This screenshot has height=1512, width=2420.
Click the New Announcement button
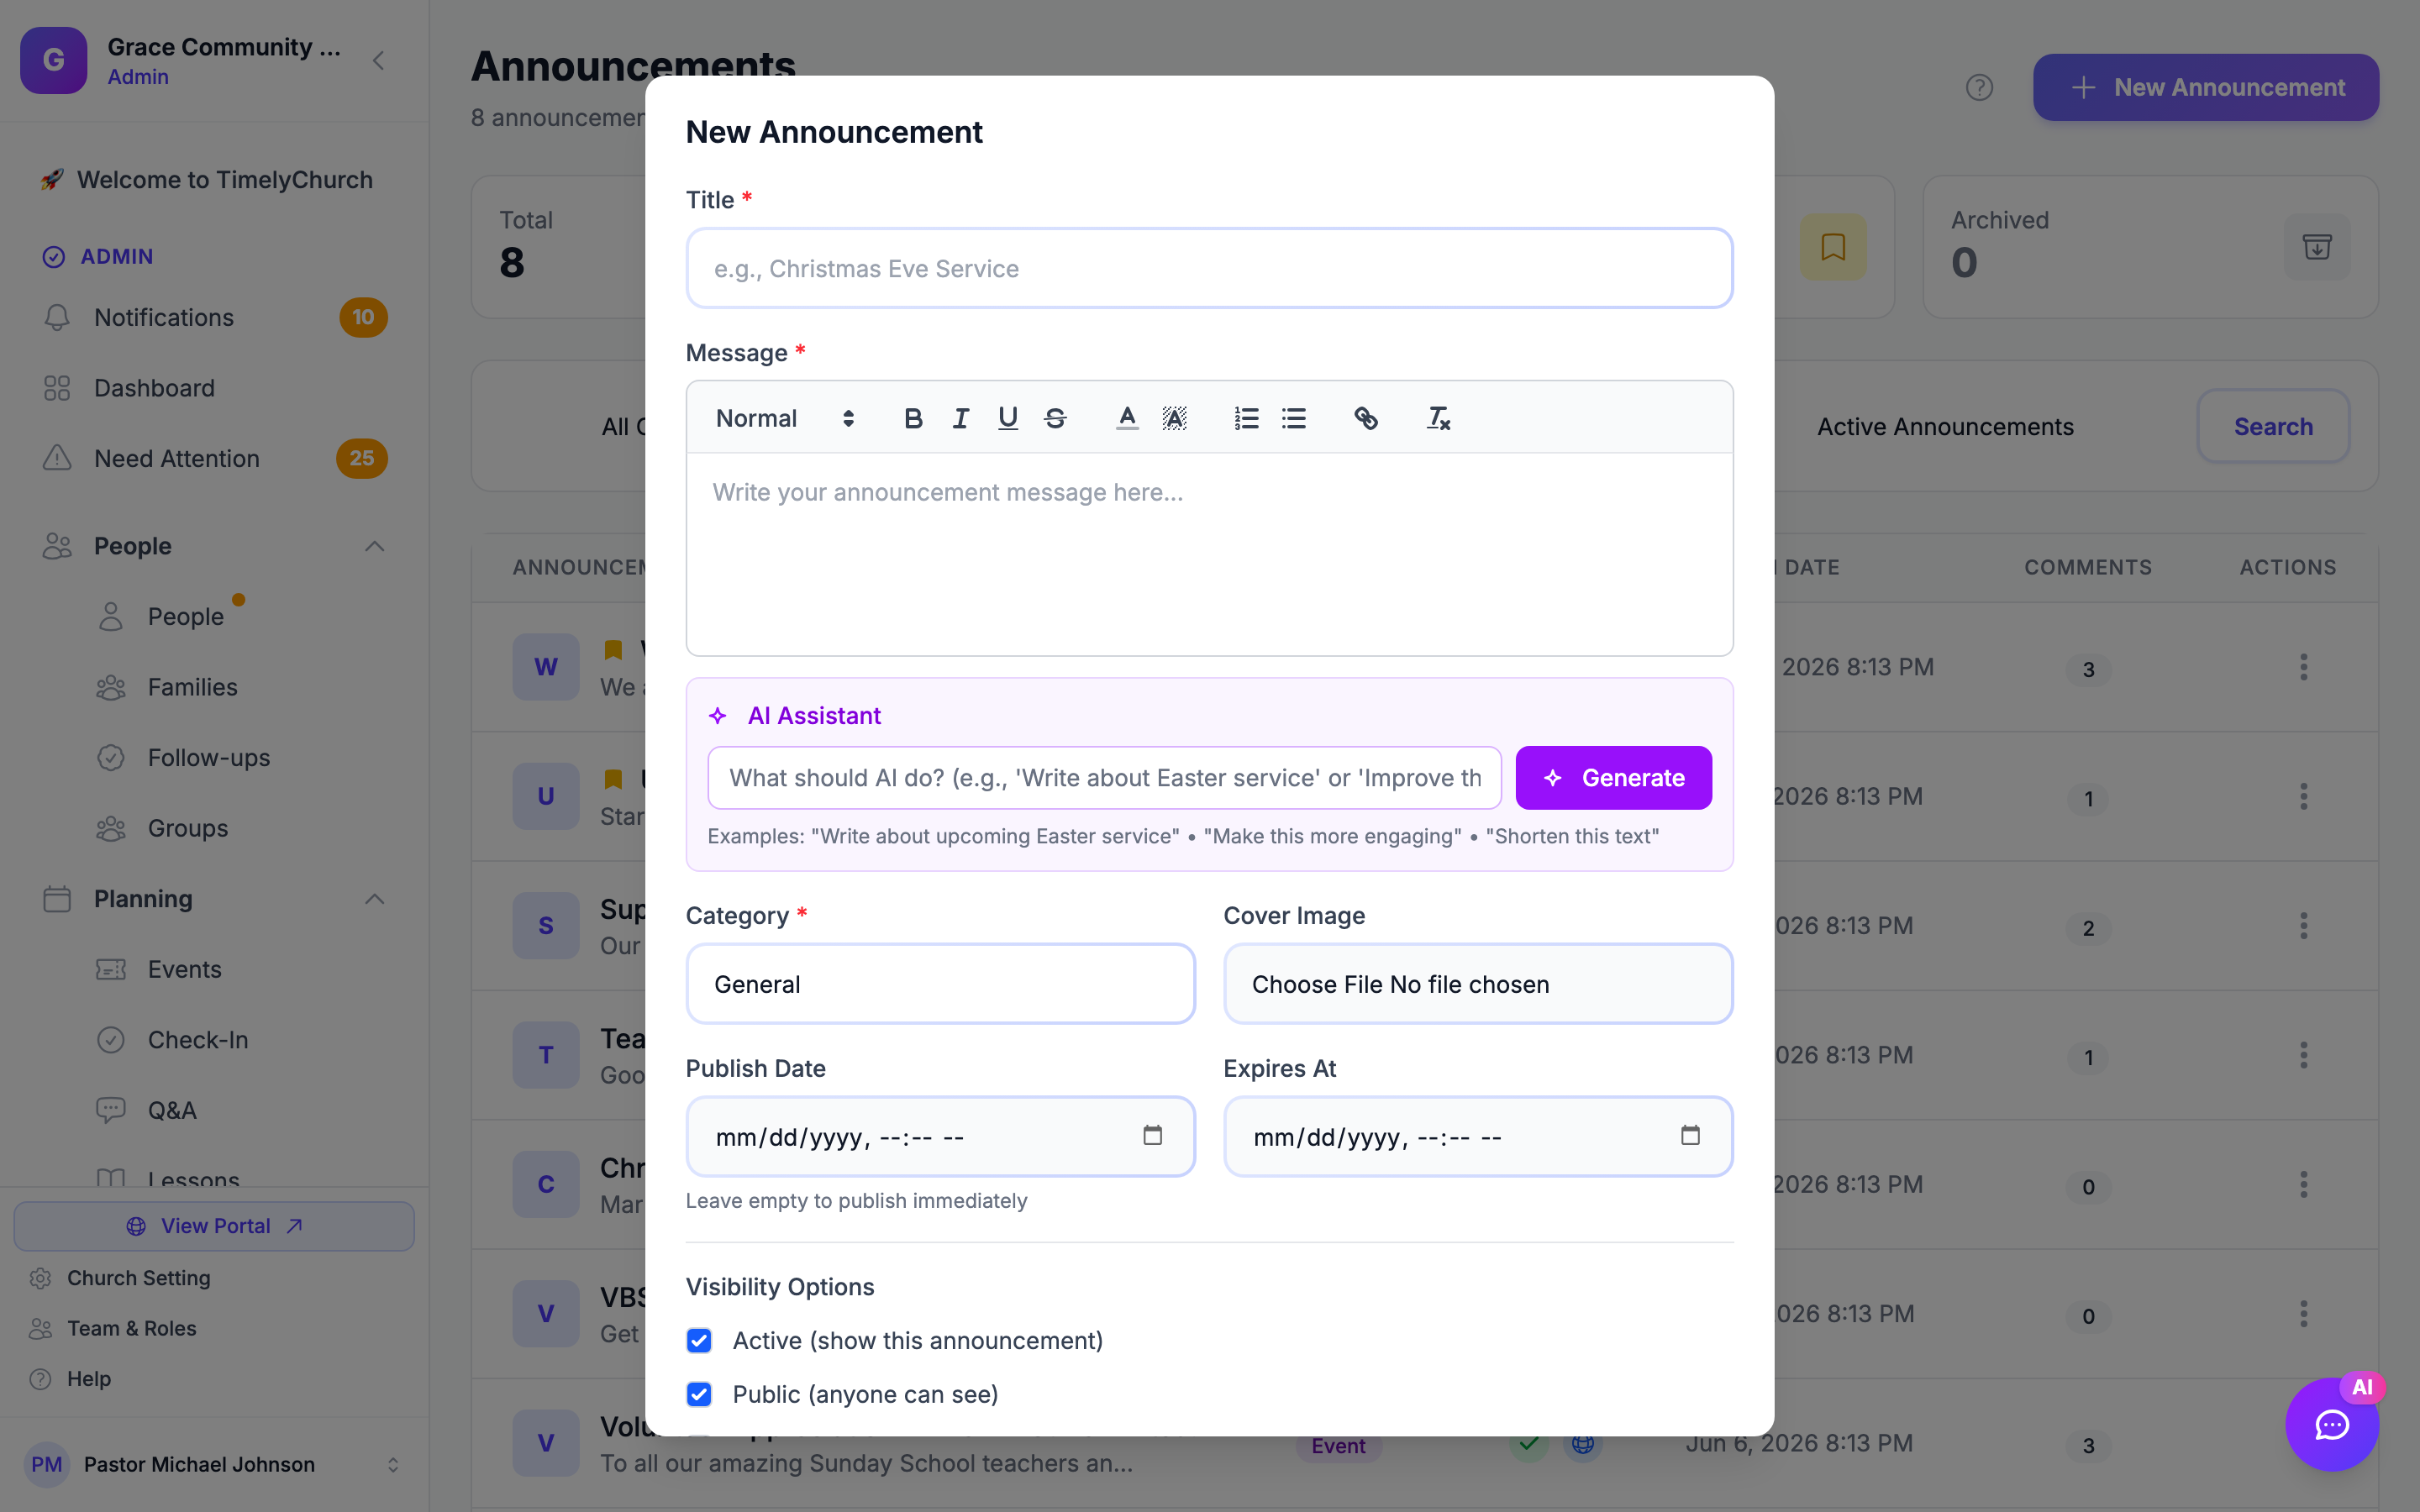point(2206,87)
